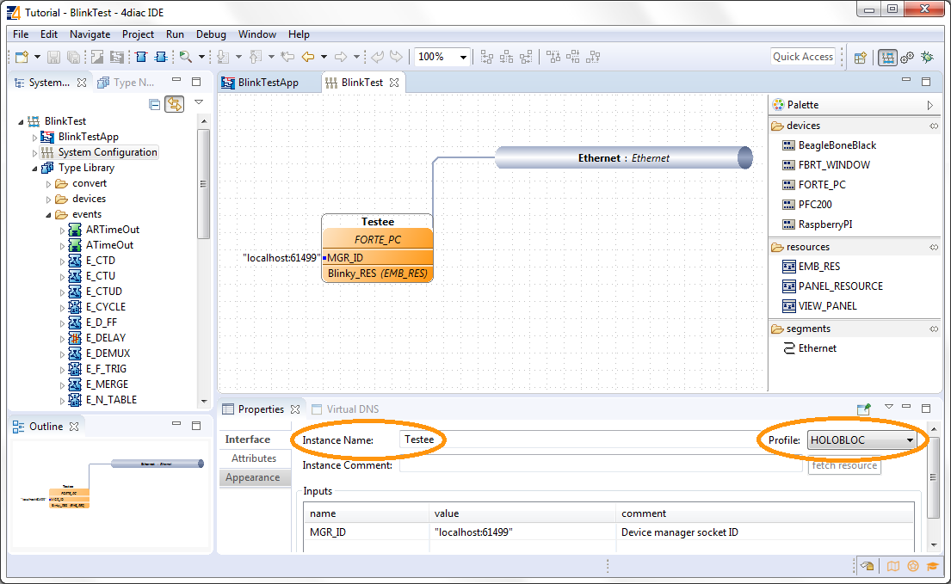Viewport: 951px width, 584px height.
Task: Expand the convert folder in Type Library
Action: (49, 183)
